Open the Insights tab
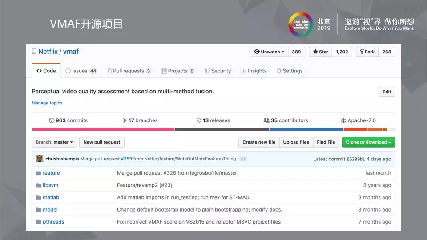This screenshot has width=427, height=240. coord(254,71)
